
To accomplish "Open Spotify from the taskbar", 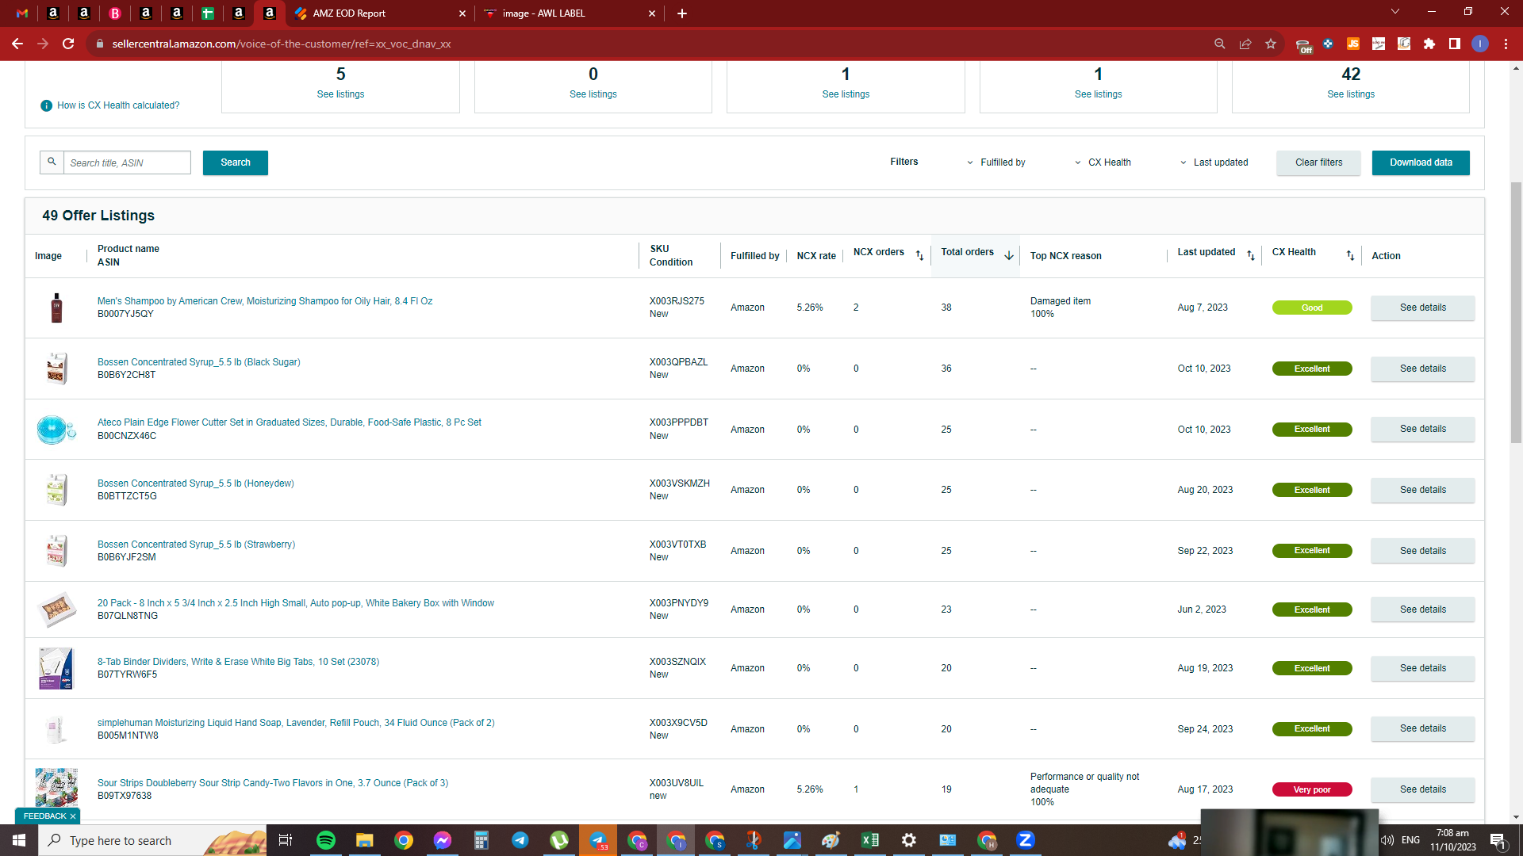I will [x=326, y=840].
